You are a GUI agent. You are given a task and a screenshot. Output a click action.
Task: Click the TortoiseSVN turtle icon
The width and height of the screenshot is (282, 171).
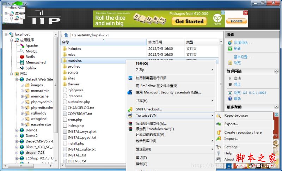pyautogui.click(x=130, y=115)
